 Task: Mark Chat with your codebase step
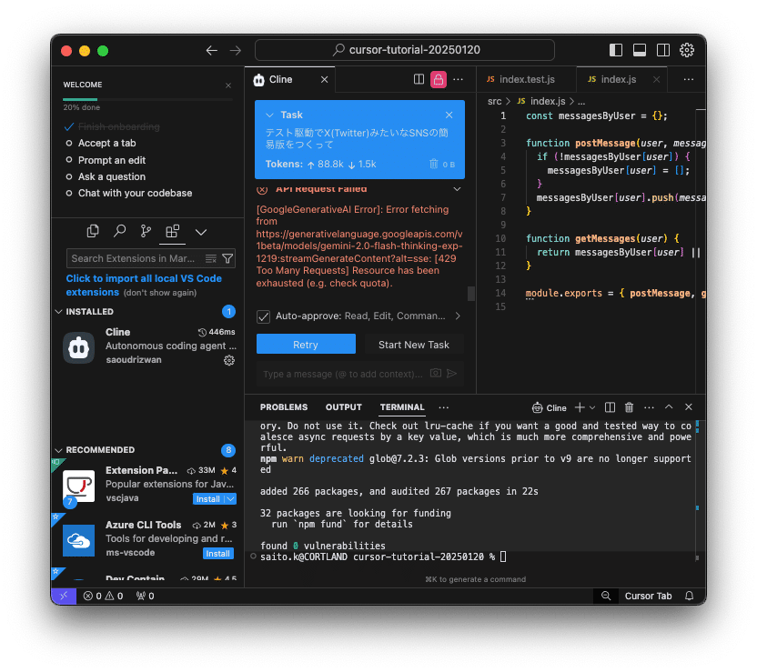click(69, 193)
